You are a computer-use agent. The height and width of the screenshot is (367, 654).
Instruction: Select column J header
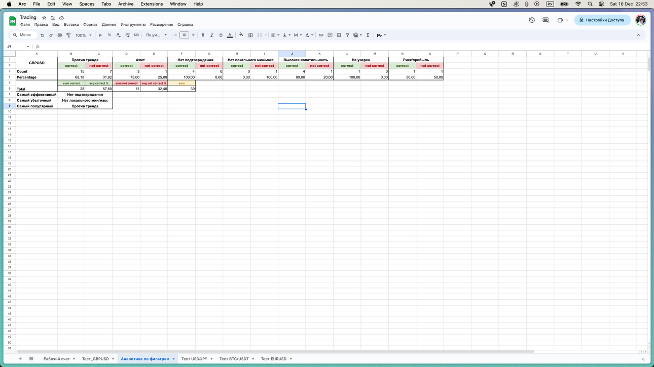click(292, 54)
